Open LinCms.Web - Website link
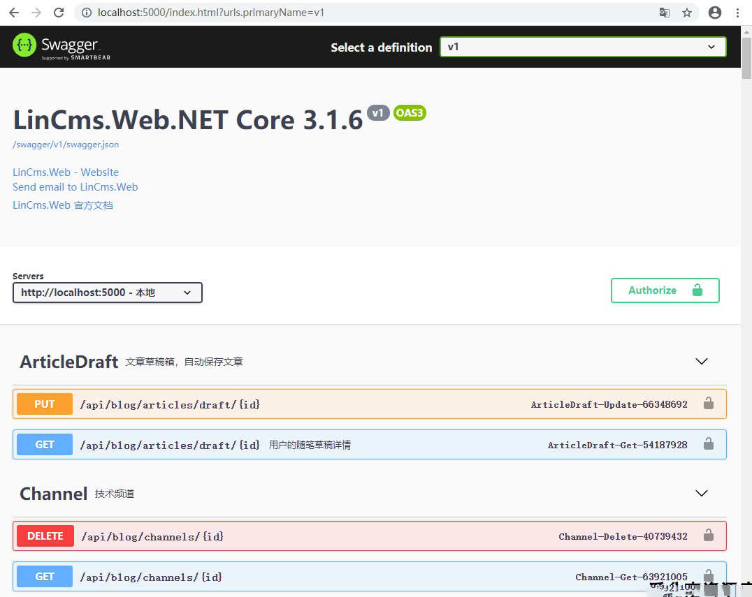The width and height of the screenshot is (752, 597). pyautogui.click(x=66, y=172)
